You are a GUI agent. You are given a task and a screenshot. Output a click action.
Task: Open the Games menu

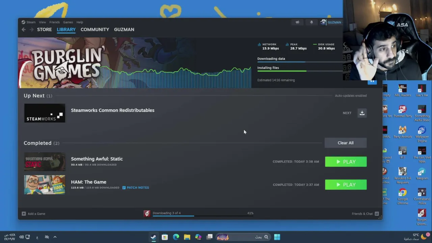click(x=68, y=22)
